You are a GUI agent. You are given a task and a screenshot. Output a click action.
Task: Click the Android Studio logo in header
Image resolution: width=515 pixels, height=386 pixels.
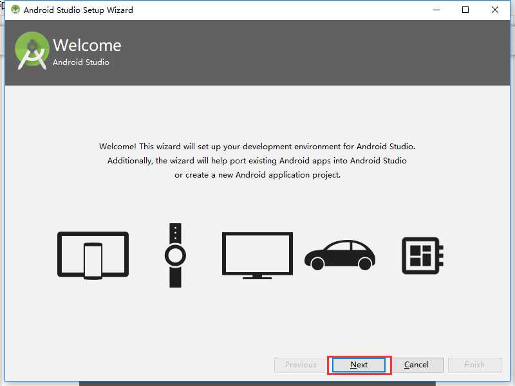coord(32,51)
